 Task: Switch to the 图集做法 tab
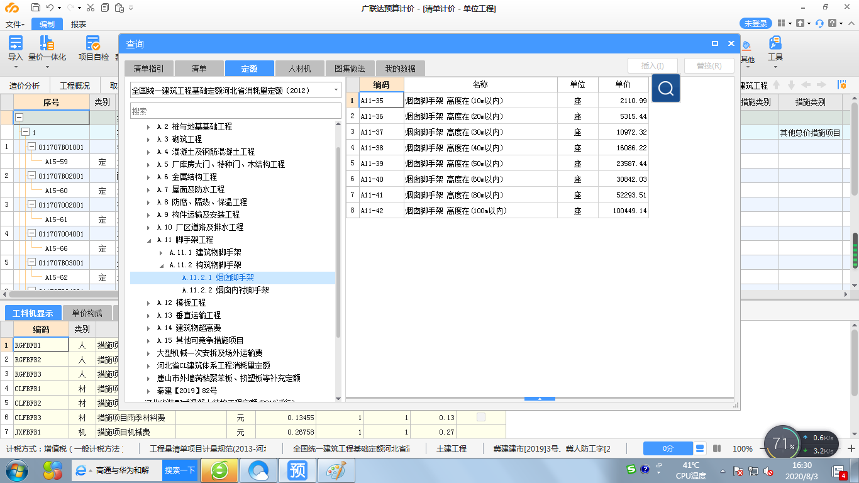(350, 69)
